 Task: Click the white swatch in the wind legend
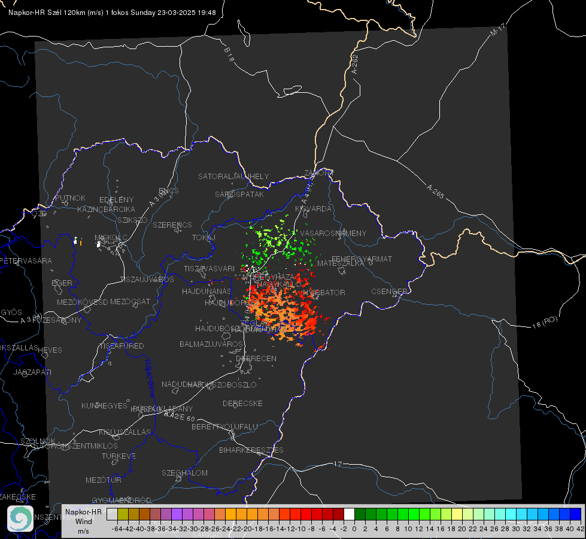click(349, 514)
